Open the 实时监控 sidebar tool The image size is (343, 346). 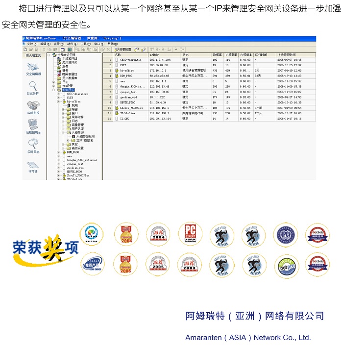click(33, 107)
